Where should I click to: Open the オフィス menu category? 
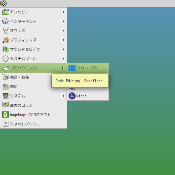(x=34, y=31)
